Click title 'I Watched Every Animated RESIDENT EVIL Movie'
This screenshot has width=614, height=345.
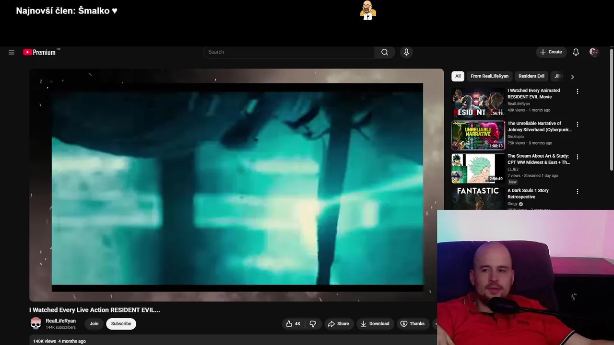point(534,93)
